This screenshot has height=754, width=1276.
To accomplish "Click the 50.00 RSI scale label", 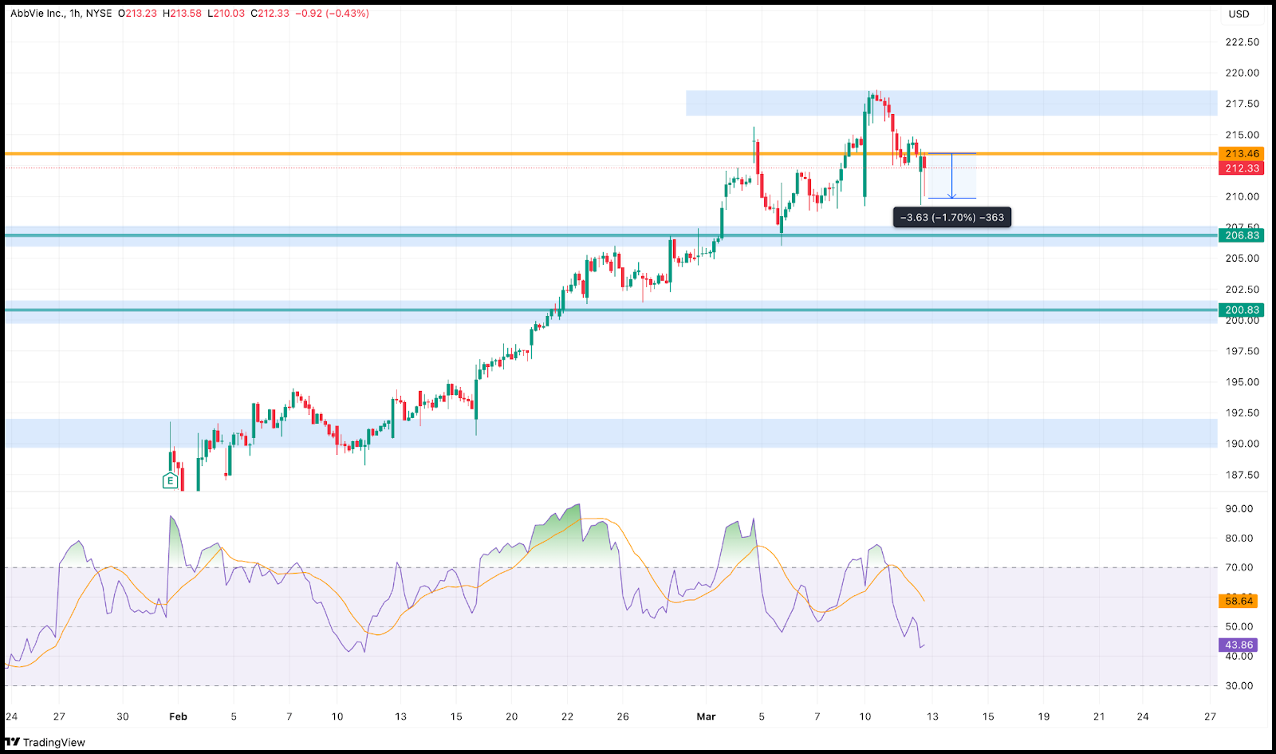I will [1239, 627].
